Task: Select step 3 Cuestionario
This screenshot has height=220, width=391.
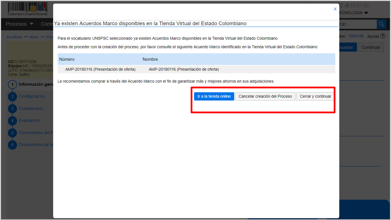Action: (x=25, y=108)
